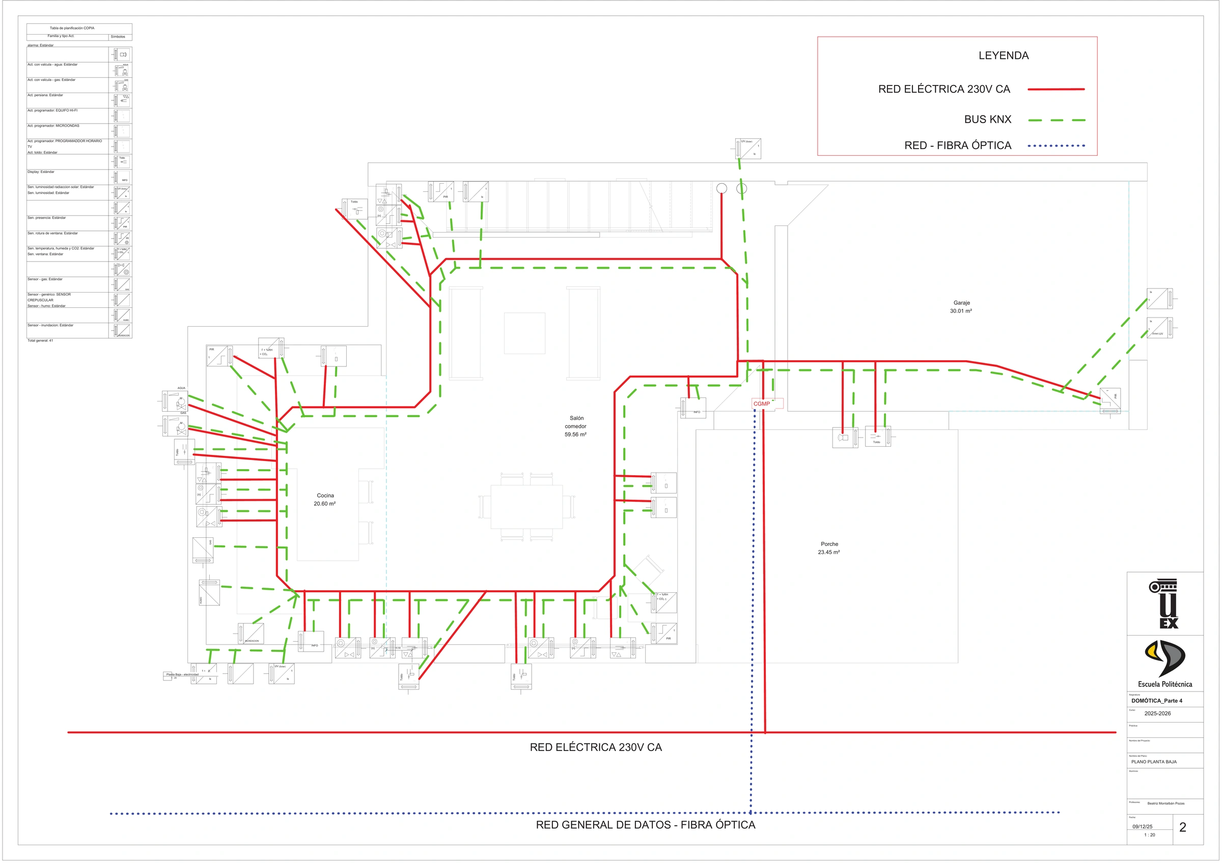The height and width of the screenshot is (864, 1222).
Task: Select the LEYENDA heading
Action: point(1003,55)
